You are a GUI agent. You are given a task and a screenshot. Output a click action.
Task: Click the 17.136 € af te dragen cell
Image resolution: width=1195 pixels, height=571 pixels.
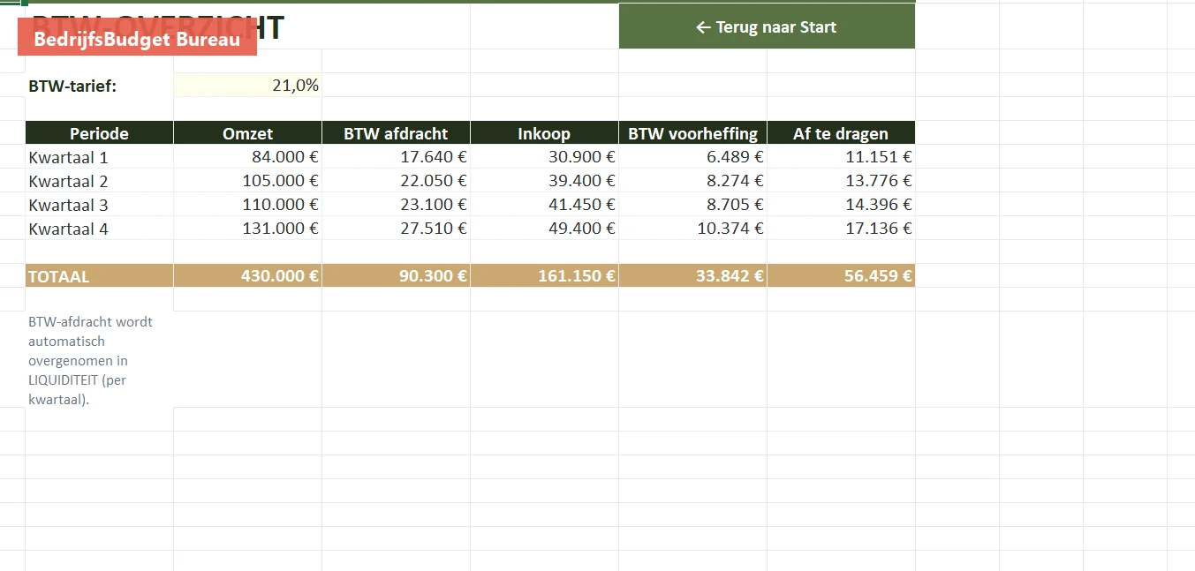(841, 229)
